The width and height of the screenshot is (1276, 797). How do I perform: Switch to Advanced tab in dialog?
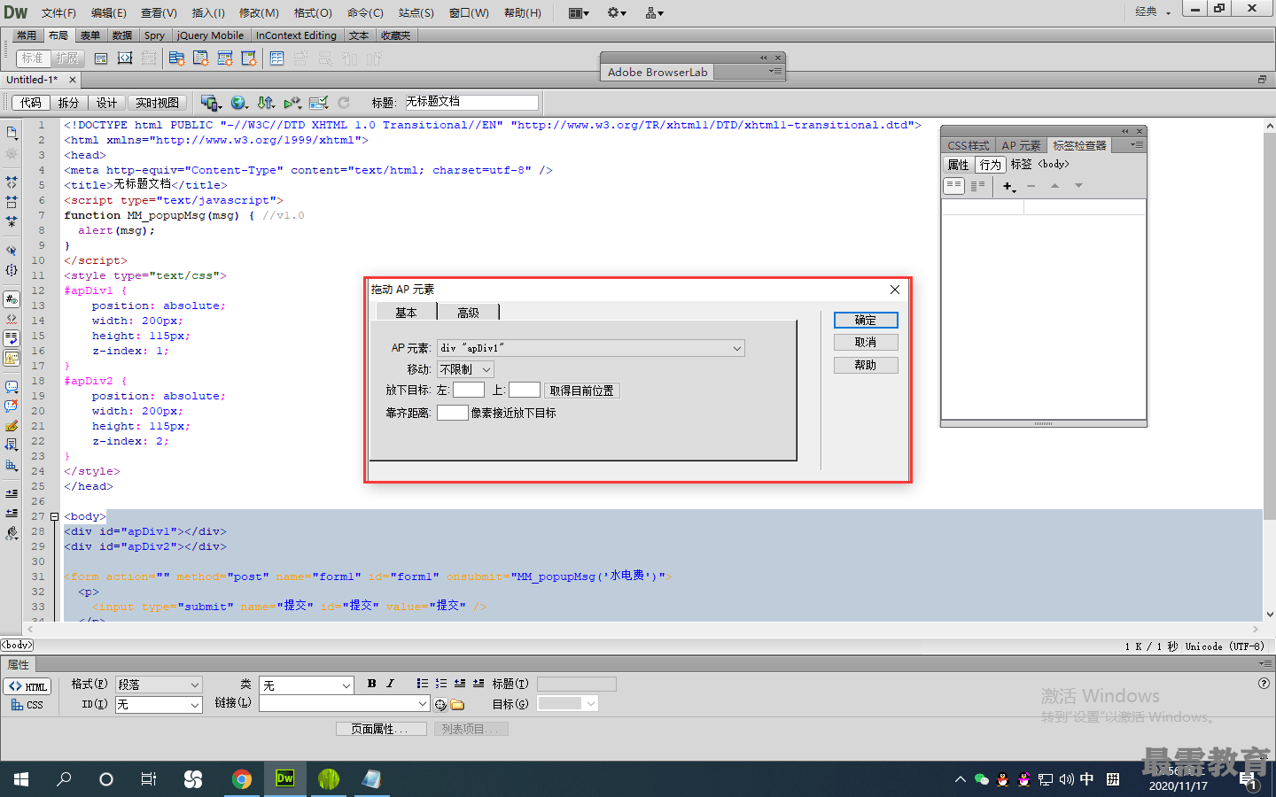tap(468, 313)
